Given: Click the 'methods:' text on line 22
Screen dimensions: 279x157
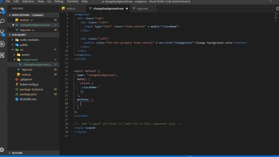Looking at the screenshot, I should [83, 99].
